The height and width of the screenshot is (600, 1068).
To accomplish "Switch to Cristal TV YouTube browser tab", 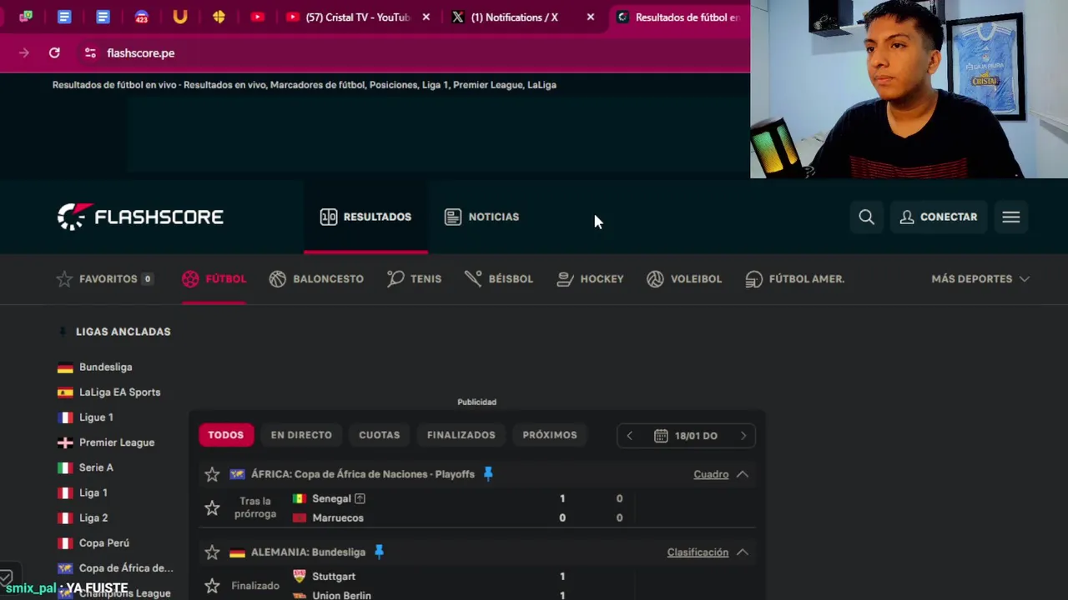I will click(357, 17).
